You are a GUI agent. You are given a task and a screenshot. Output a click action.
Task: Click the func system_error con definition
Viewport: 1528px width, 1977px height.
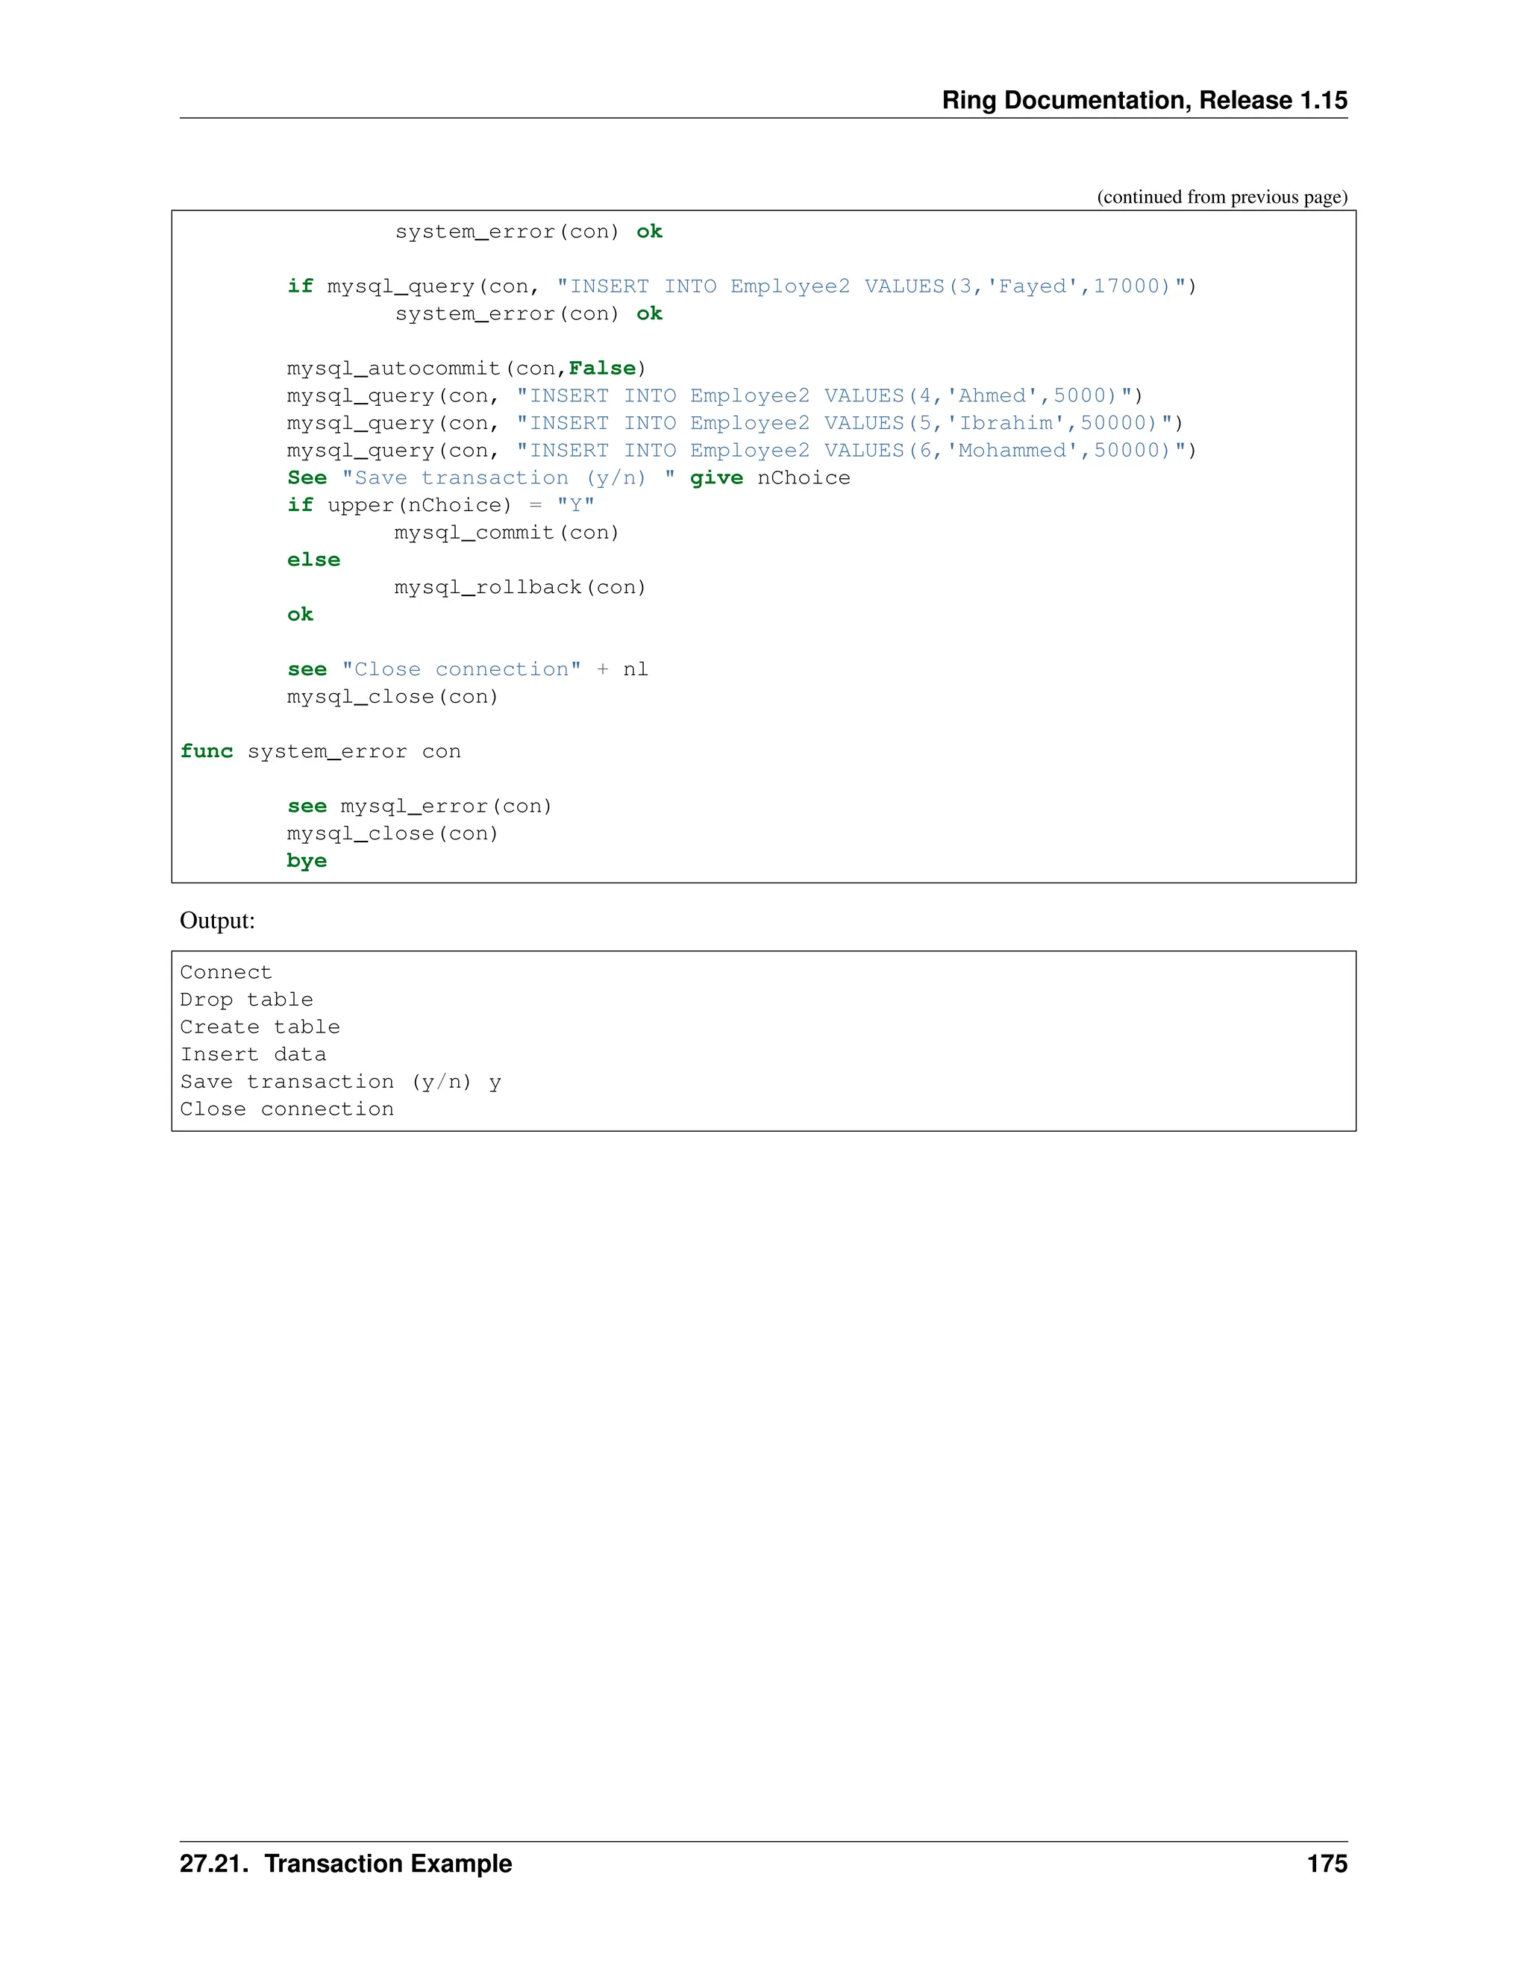320,751
